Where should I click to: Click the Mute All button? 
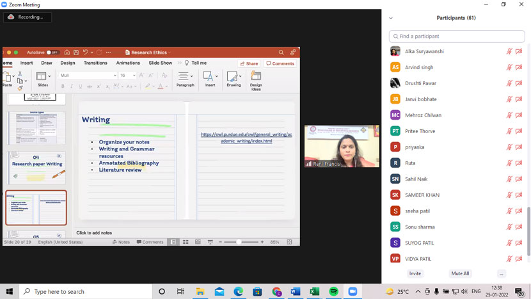coord(460,273)
